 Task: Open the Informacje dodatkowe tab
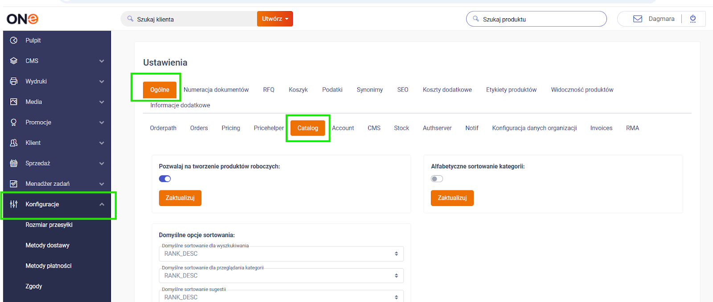coord(180,105)
